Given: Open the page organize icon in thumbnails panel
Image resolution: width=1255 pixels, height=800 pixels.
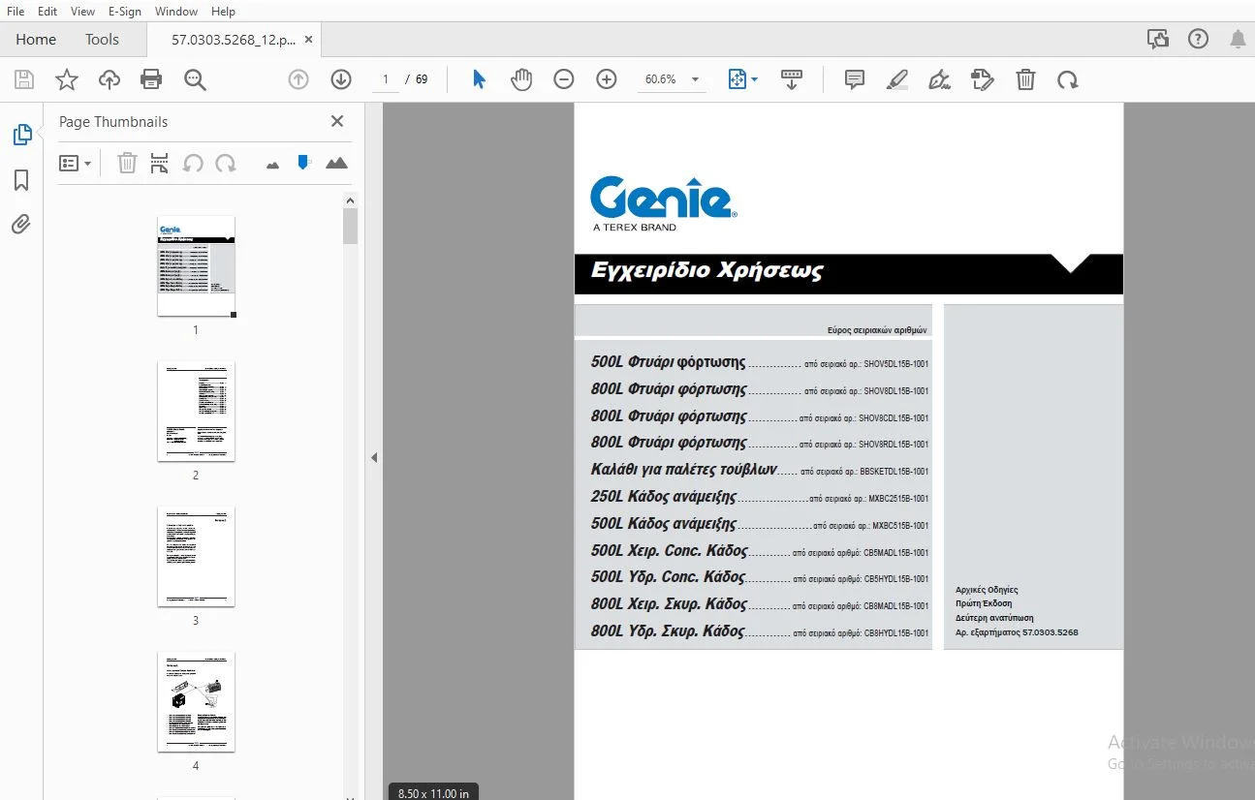Looking at the screenshot, I should 160,163.
